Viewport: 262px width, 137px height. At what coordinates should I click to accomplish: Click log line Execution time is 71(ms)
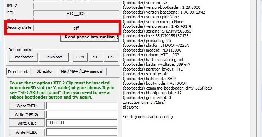[x=144, y=102]
